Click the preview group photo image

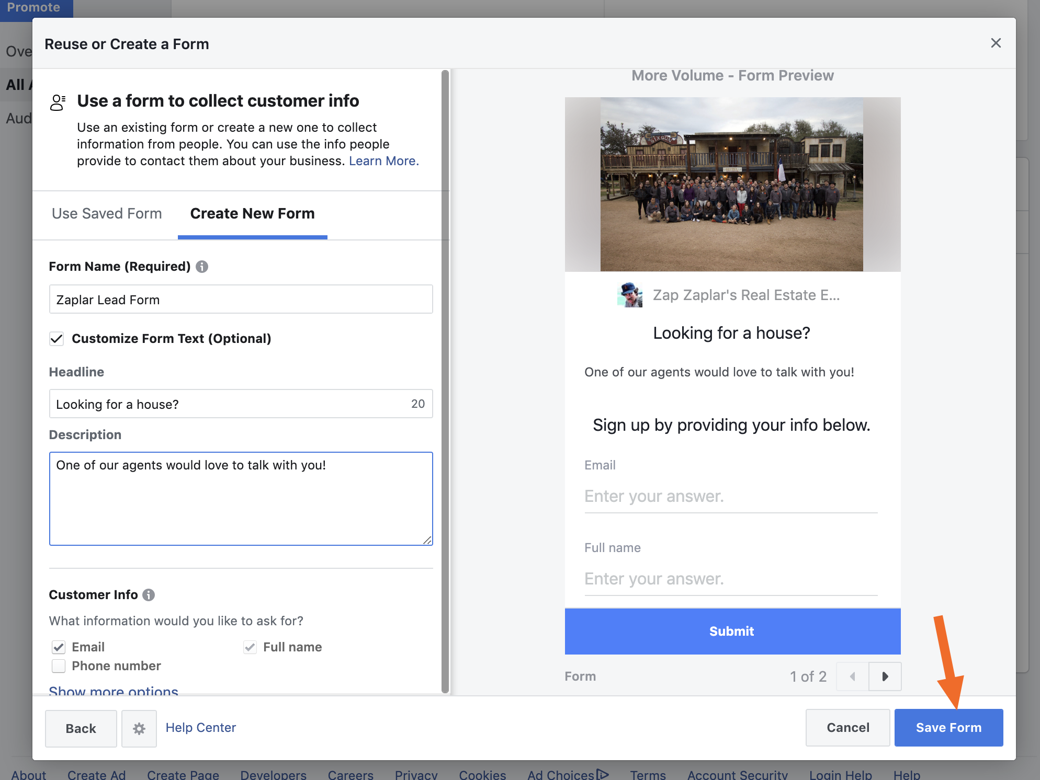point(732,185)
